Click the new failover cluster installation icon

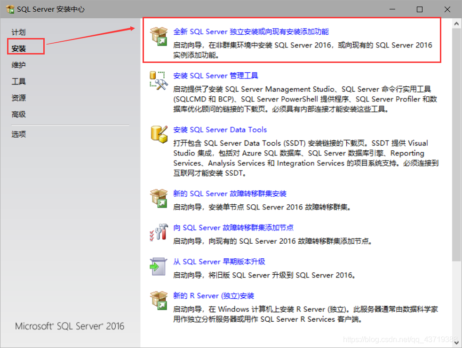click(159, 198)
